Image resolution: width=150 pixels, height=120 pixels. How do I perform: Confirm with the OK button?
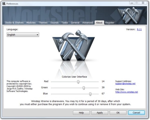pos(118,113)
